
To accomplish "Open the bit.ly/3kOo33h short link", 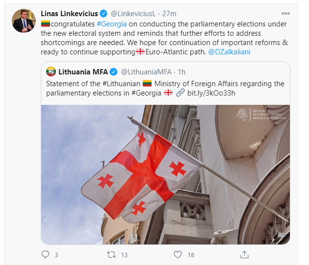I will click(211, 93).
